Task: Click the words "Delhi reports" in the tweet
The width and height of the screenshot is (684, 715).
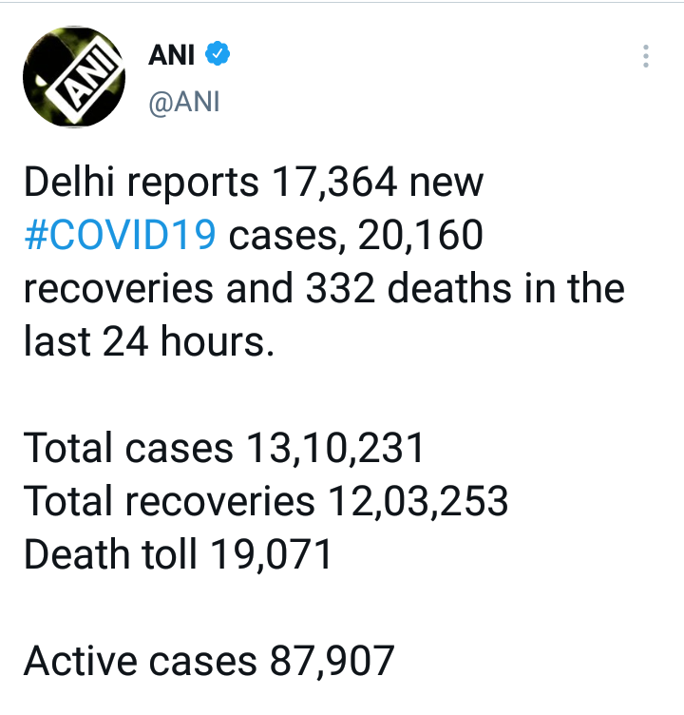Action: pos(140,183)
